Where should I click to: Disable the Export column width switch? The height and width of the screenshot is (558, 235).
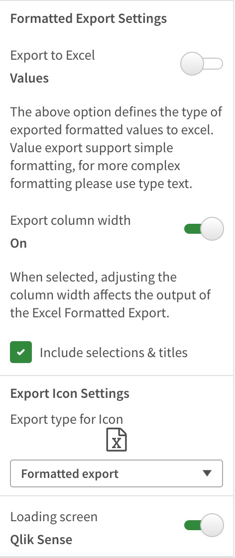pyautogui.click(x=204, y=229)
